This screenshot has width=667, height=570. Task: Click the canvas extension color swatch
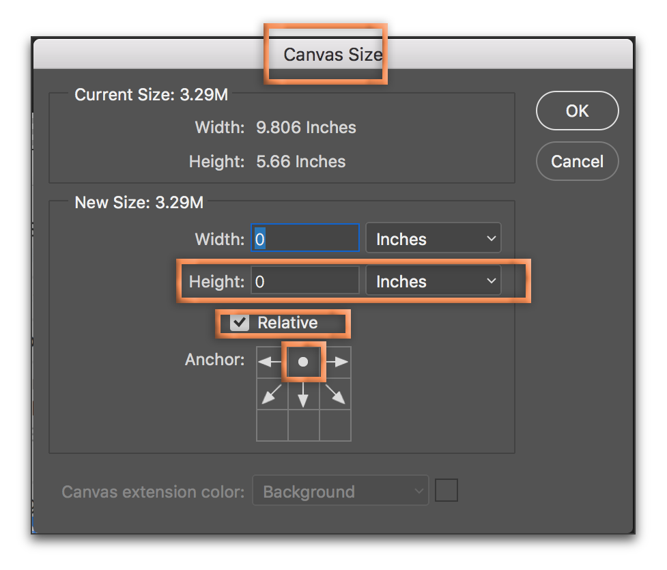pos(446,491)
